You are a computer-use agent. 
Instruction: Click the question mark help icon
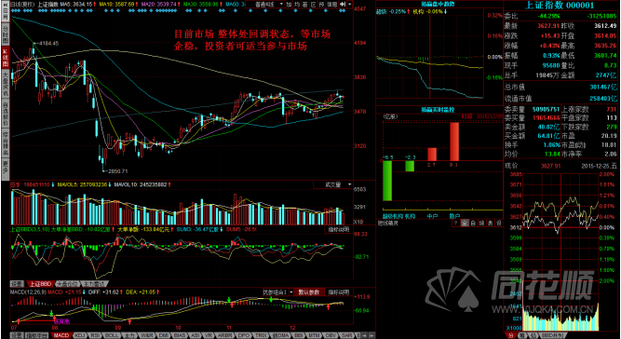click(456, 223)
